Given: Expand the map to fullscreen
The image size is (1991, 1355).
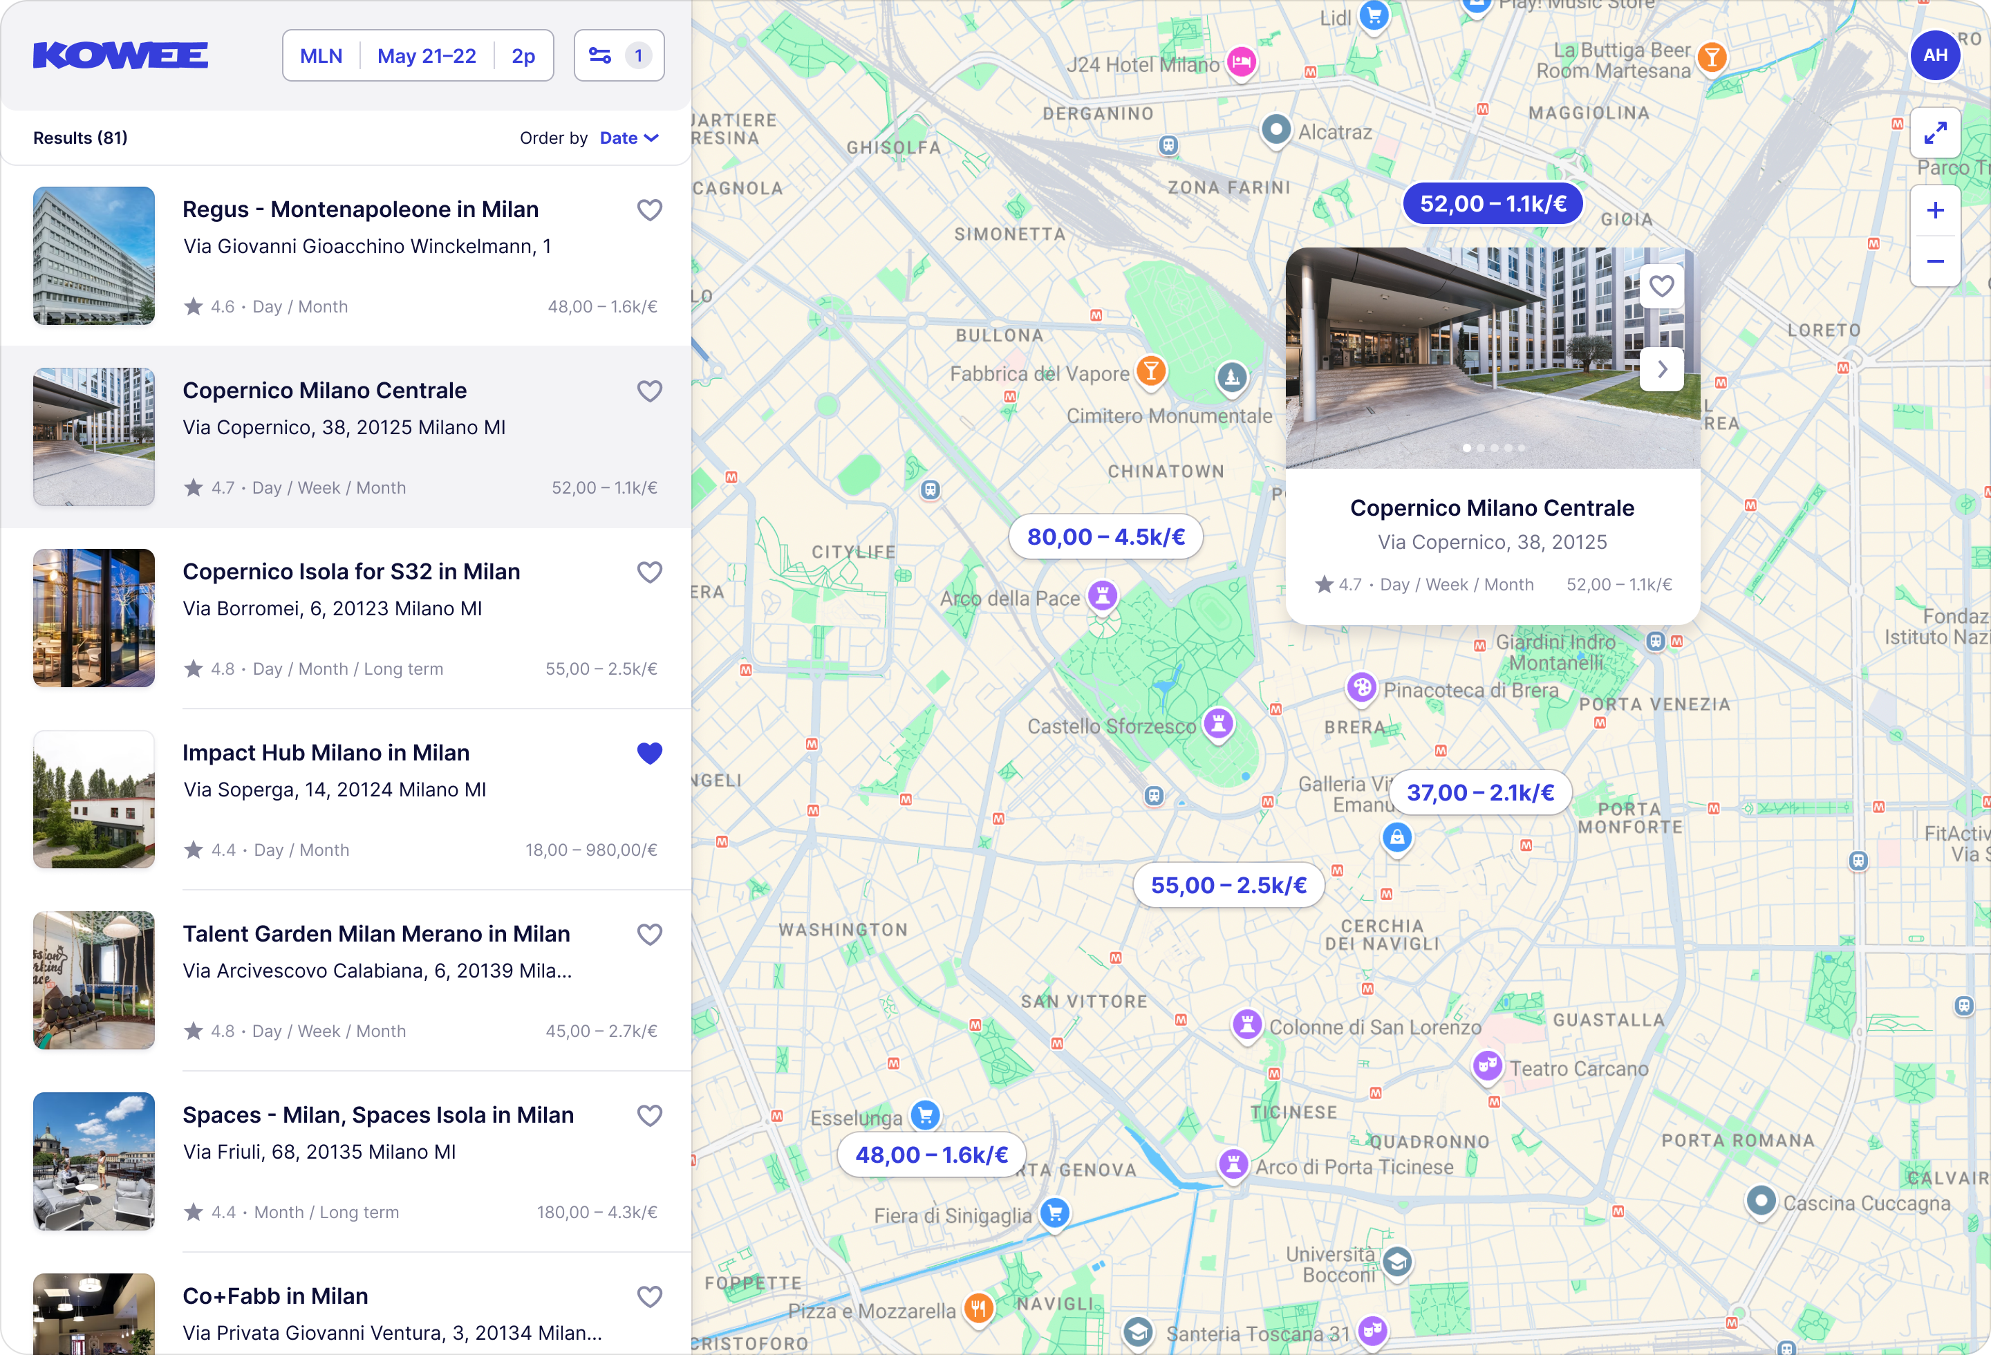Looking at the screenshot, I should click(1935, 133).
